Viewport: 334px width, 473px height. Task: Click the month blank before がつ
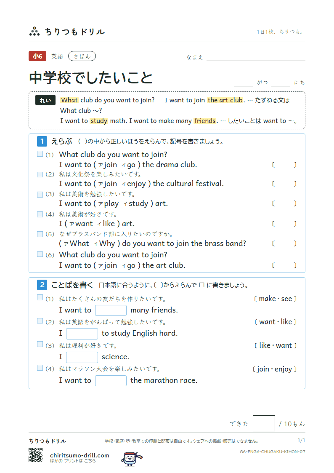coord(243,83)
